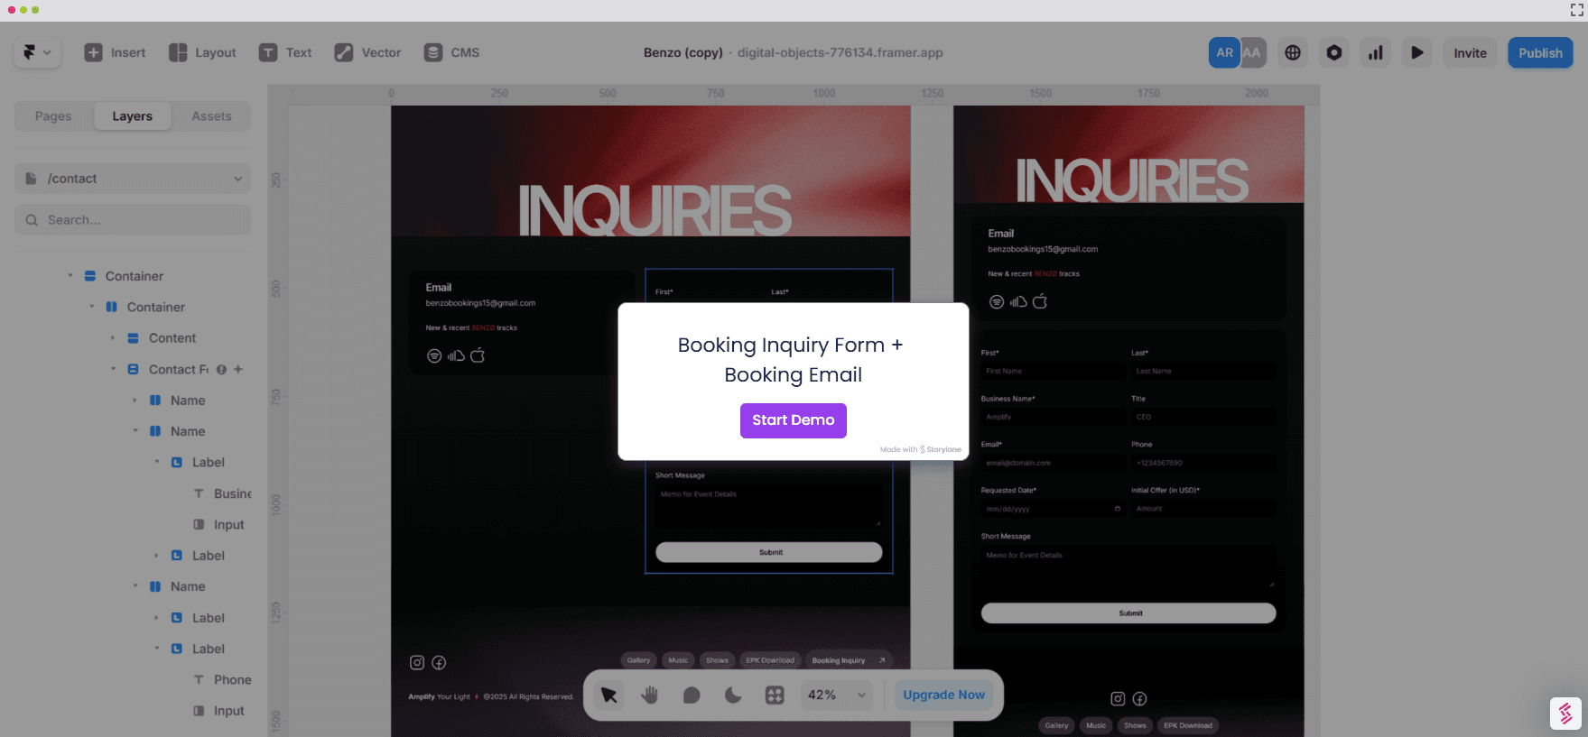This screenshot has width=1588, height=737.
Task: Click the AA user avatar
Action: click(x=1253, y=52)
